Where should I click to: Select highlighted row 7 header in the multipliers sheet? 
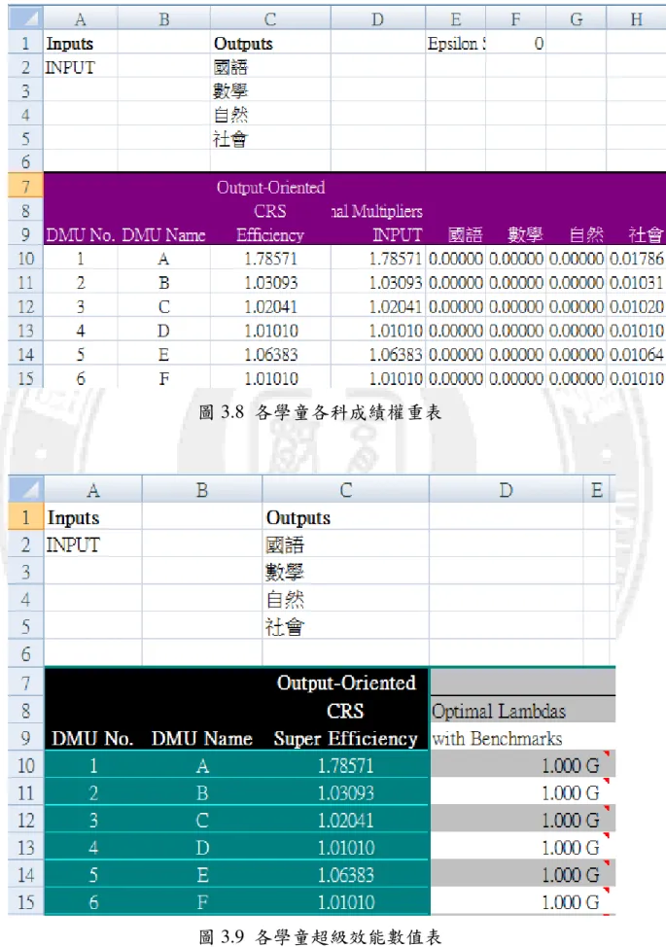point(25,187)
